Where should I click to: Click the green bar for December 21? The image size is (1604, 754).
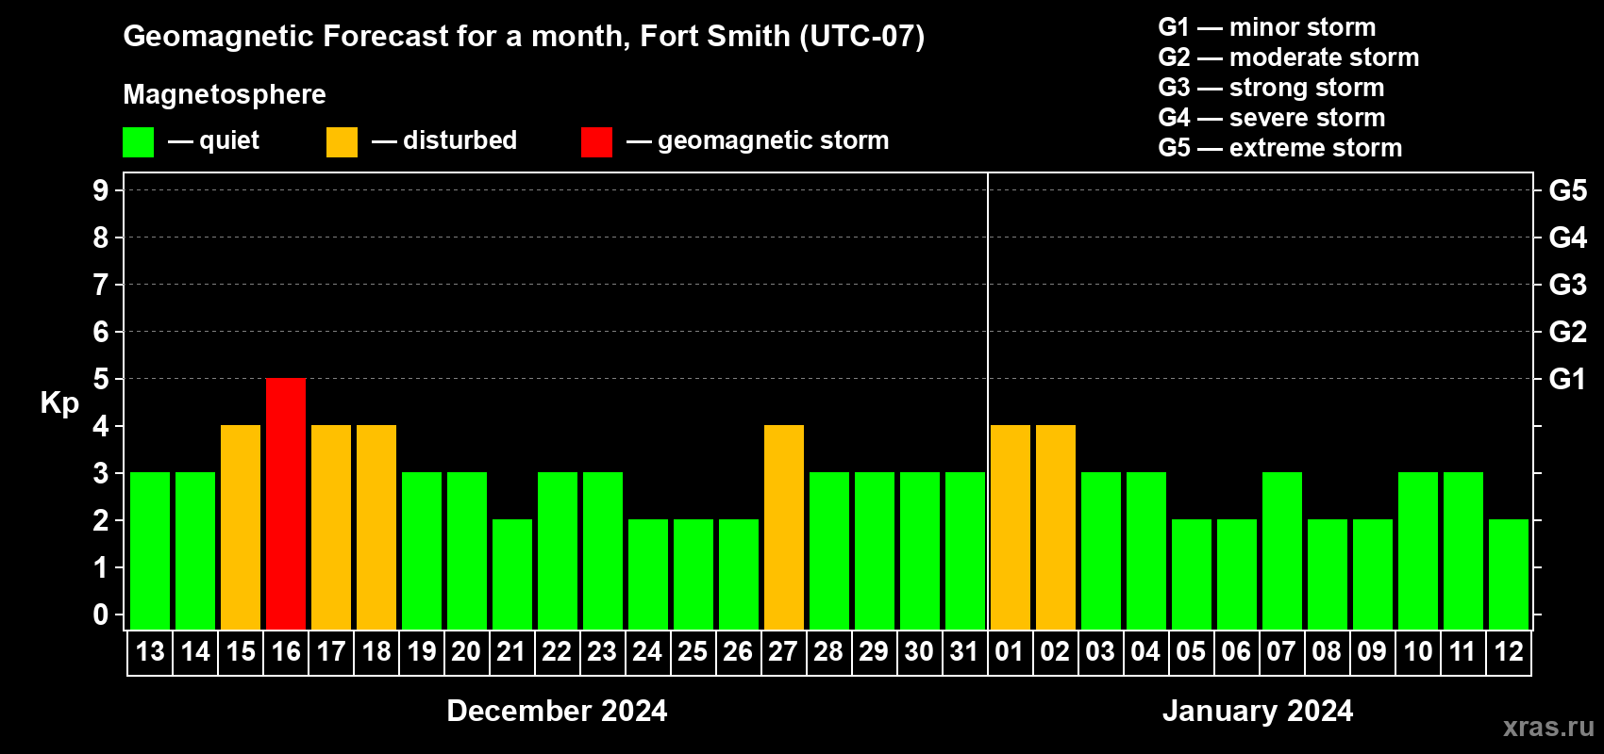[512, 574]
